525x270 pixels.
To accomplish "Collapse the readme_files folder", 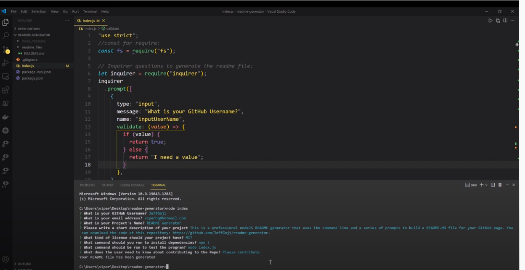I will 32,47.
